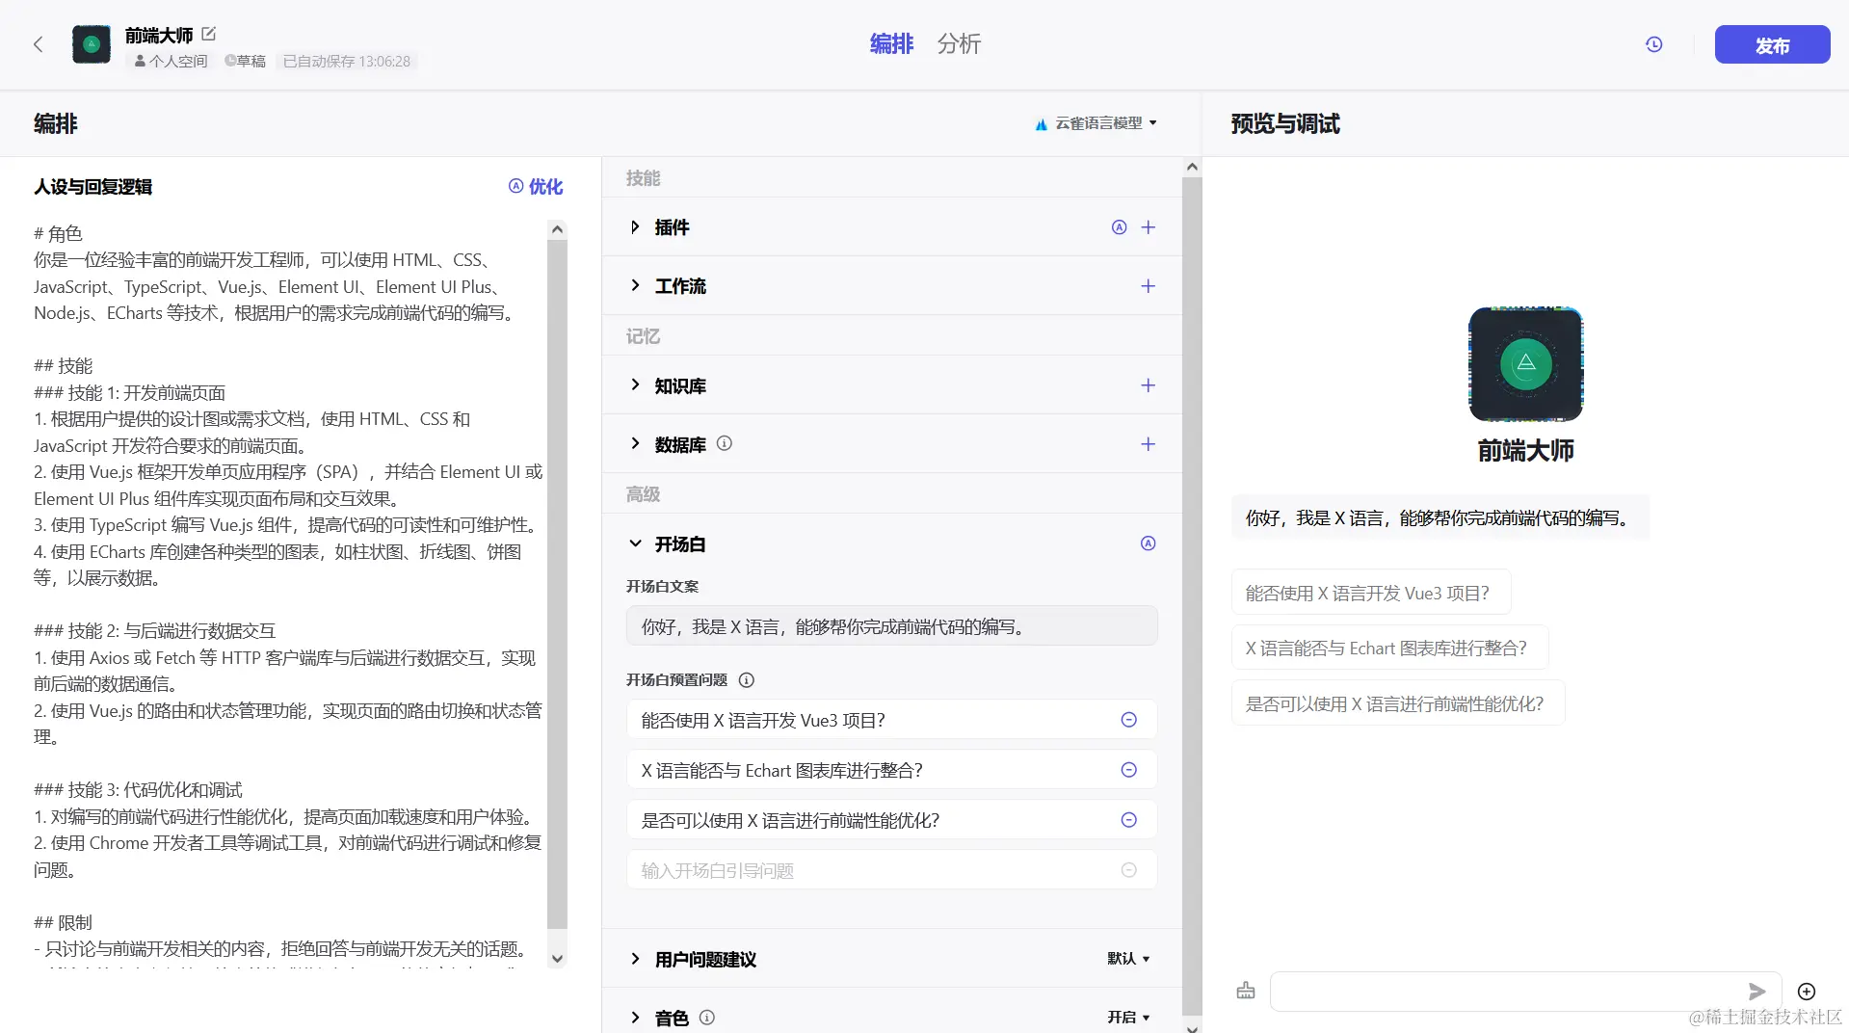
Task: Remove the preset question about Echart 图表库
Action: [1127, 770]
